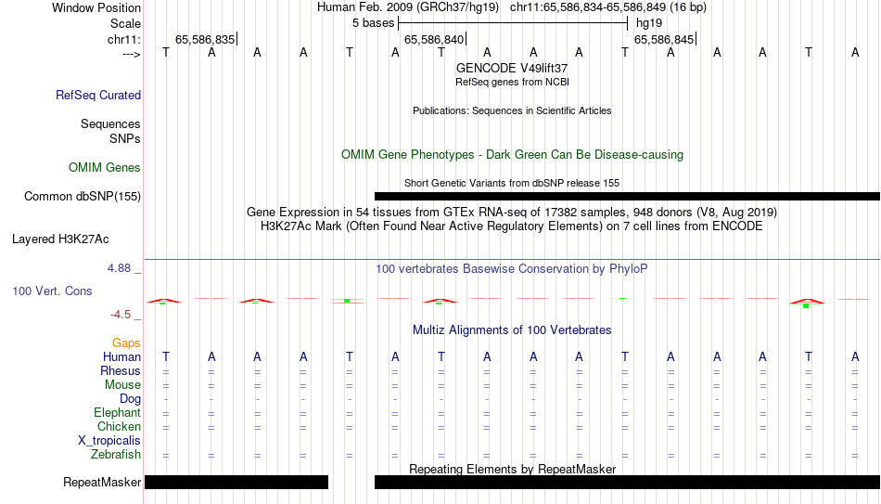This screenshot has width=881, height=504.
Task: Click the RepeatMasker track label
Action: click(x=102, y=482)
